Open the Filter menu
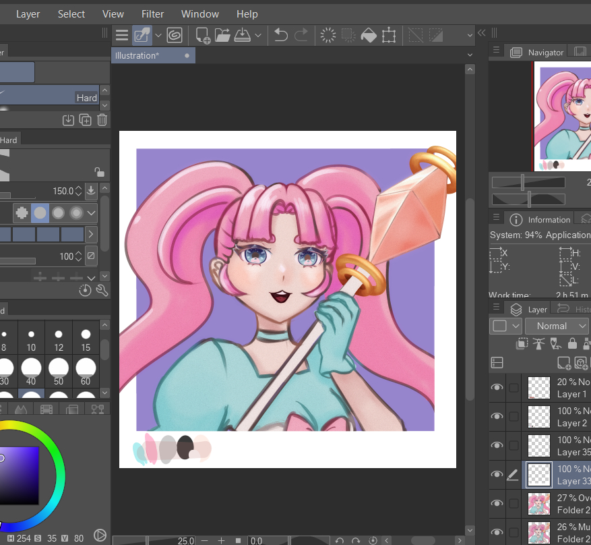Viewport: 591px width, 545px height. point(152,13)
